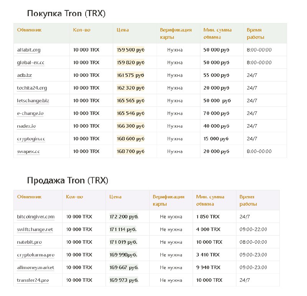Click the Обменник header in sale table

tap(29, 197)
